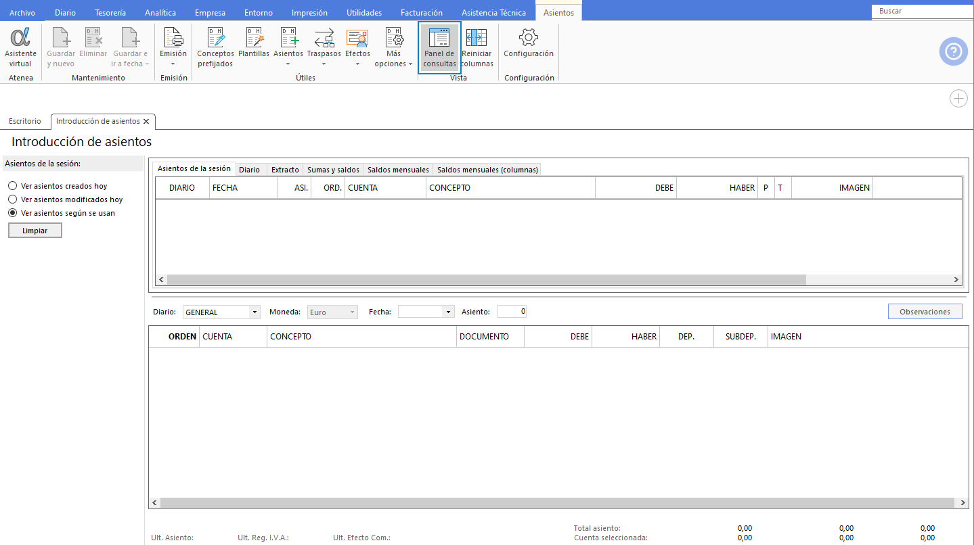Close the Introducción de asientos tab
Image resolution: width=974 pixels, height=545 pixels.
coord(146,122)
